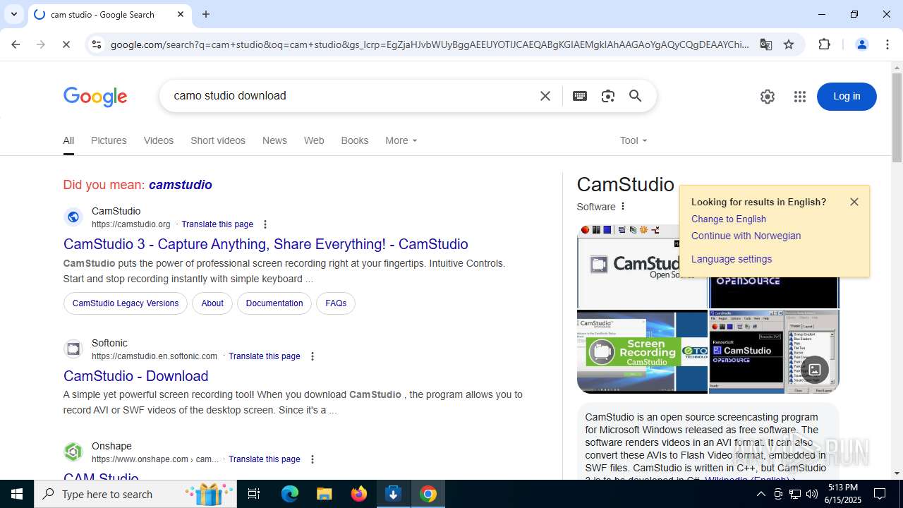The height and width of the screenshot is (508, 903).
Task: Open the Softonic CamStudio - Download result
Action: tap(136, 376)
